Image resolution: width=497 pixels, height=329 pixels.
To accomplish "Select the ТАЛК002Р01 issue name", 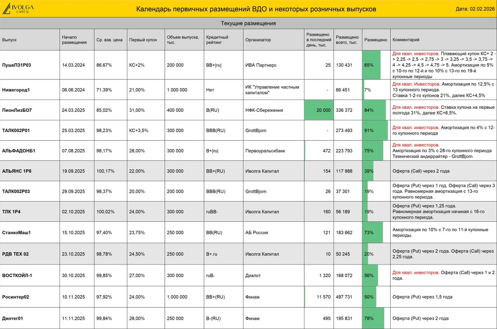I will (16, 130).
